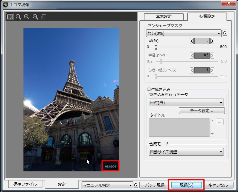The image size is (238, 192).
Task: Click the title box scroll up arrow
Action: [x=213, y=120]
